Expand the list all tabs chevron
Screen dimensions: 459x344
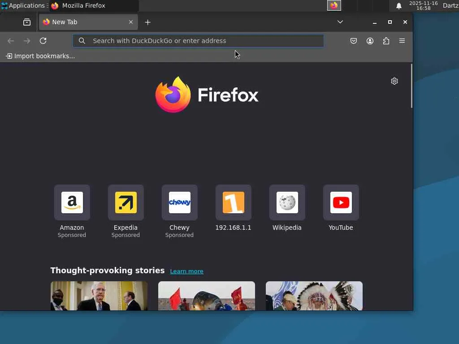point(340,22)
